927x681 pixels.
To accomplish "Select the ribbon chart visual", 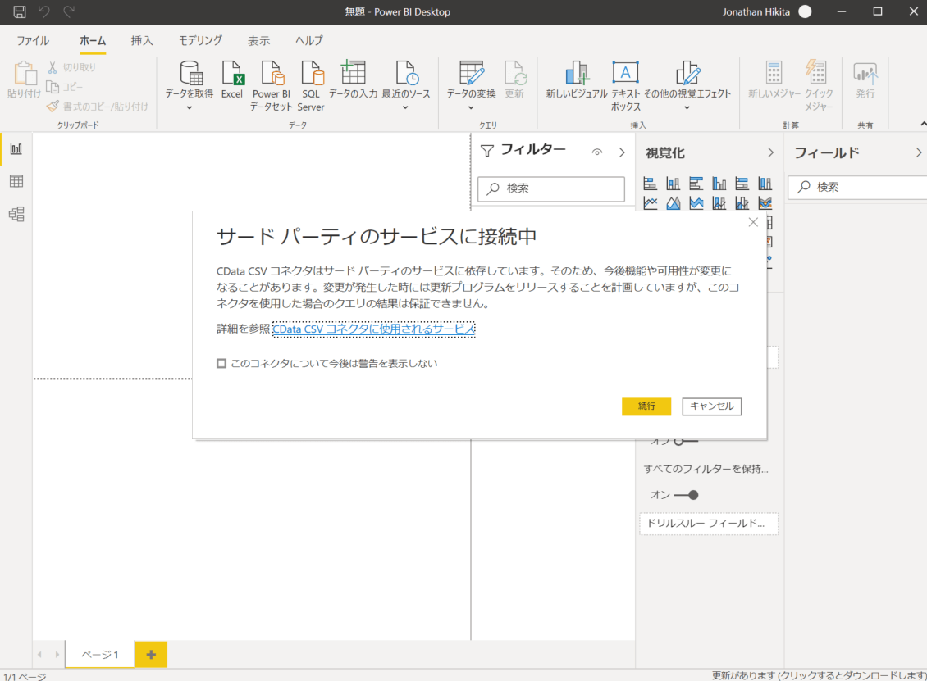I will click(765, 203).
